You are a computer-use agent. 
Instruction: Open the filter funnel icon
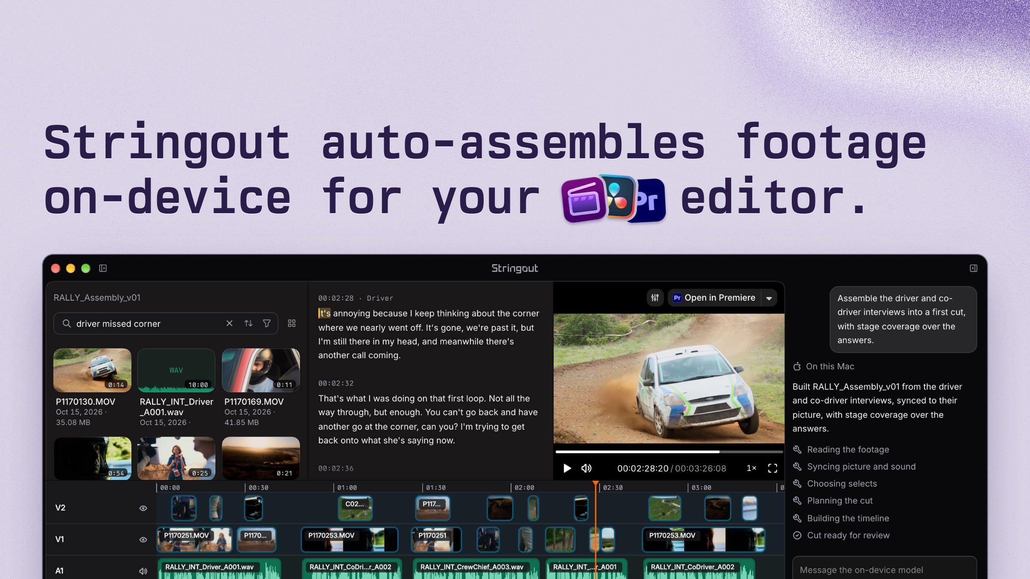[267, 323]
